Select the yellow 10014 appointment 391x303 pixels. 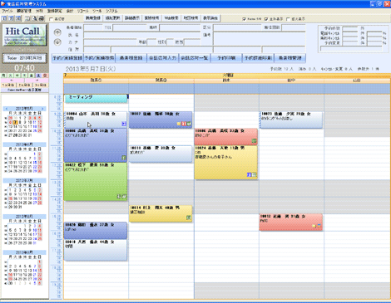click(x=161, y=213)
